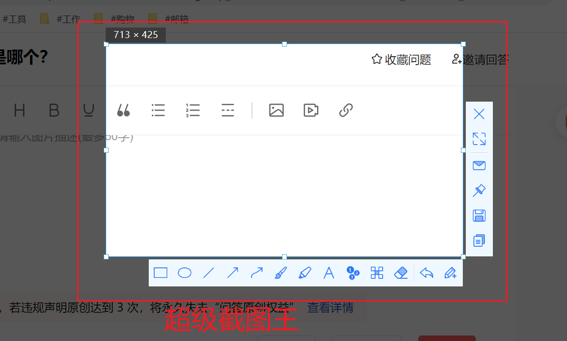Activate the highlighter marker tool
567x341 pixels.
click(305, 273)
